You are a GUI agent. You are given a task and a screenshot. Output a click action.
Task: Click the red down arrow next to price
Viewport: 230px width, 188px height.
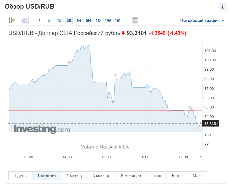(x=123, y=33)
